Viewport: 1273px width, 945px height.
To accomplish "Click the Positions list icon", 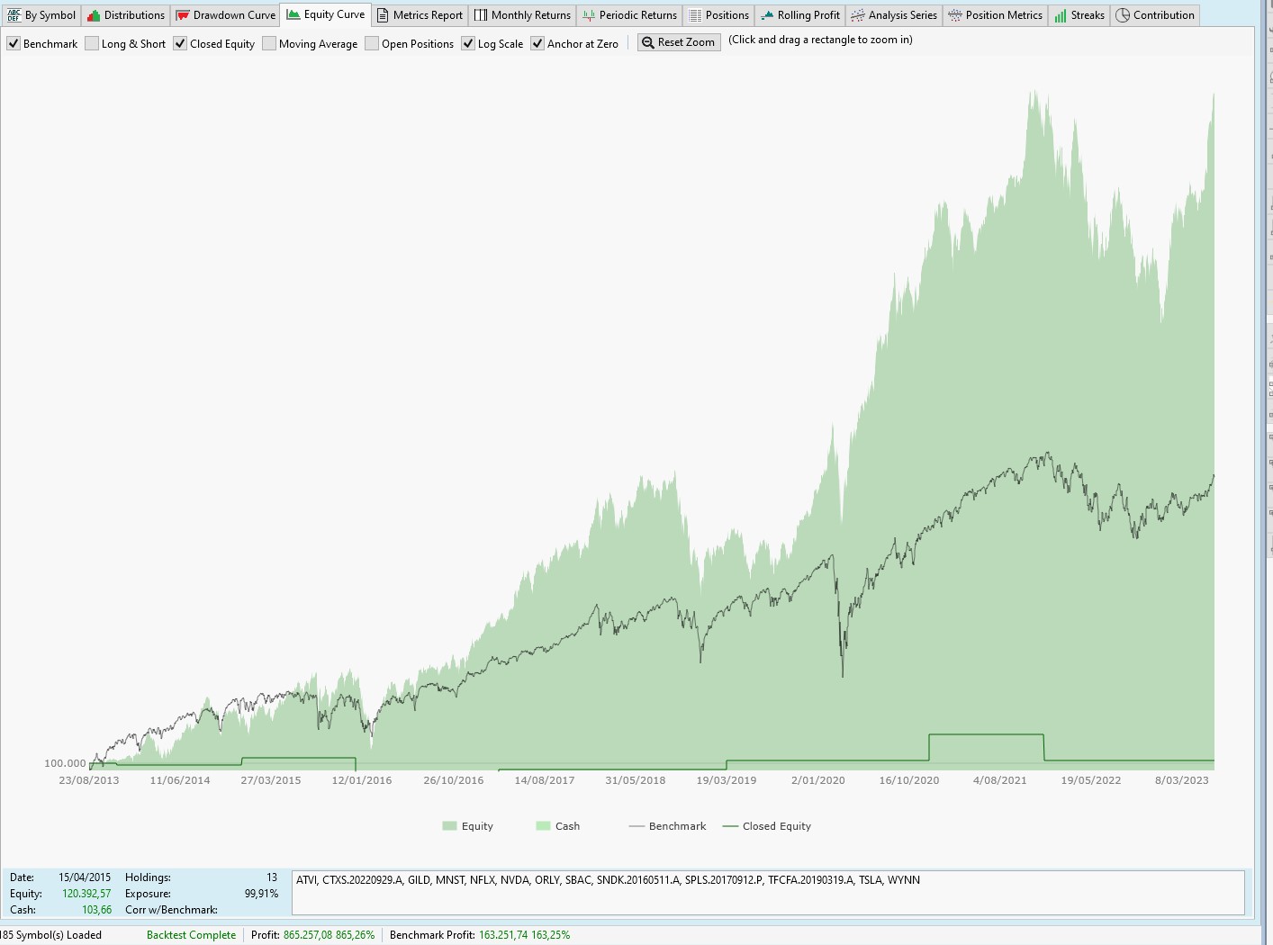I will tap(695, 15).
